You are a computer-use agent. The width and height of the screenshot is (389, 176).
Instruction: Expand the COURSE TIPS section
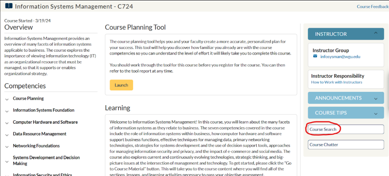point(376,113)
